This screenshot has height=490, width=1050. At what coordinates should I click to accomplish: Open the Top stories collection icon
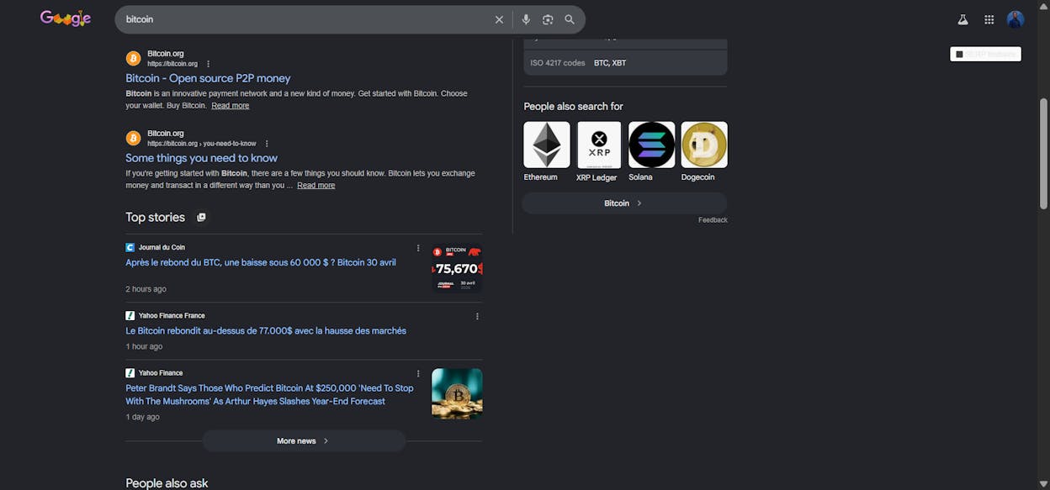[201, 217]
